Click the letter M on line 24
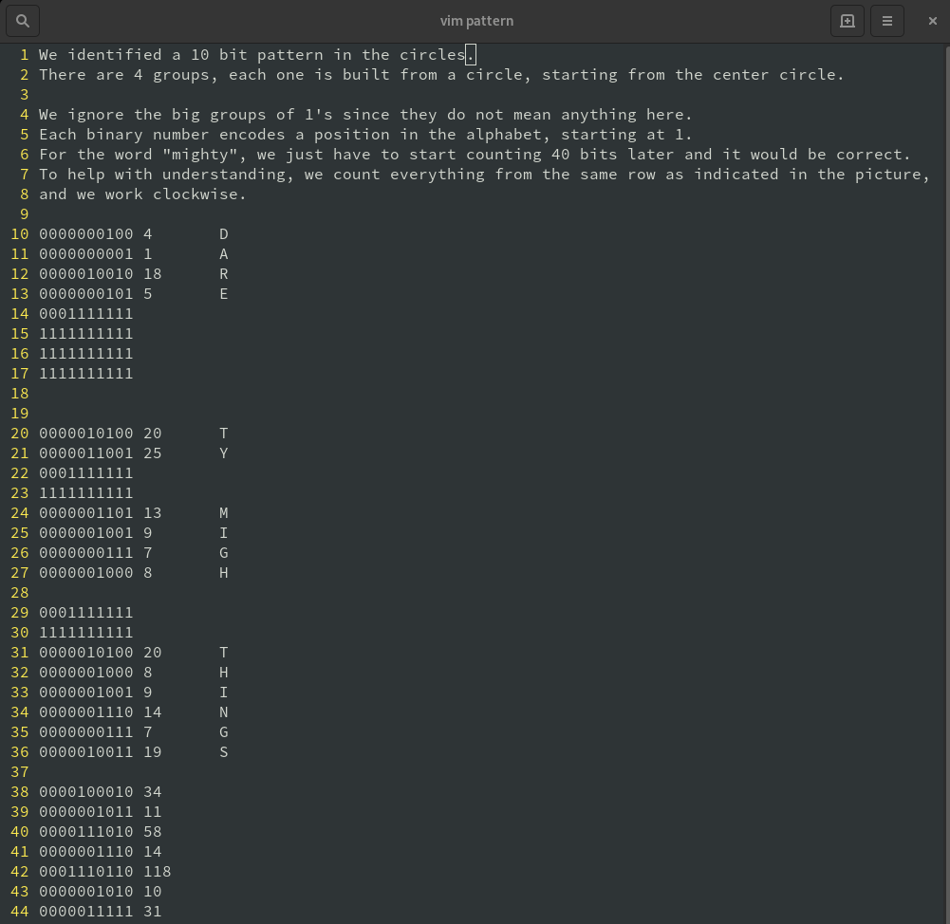The image size is (950, 924). (x=224, y=513)
